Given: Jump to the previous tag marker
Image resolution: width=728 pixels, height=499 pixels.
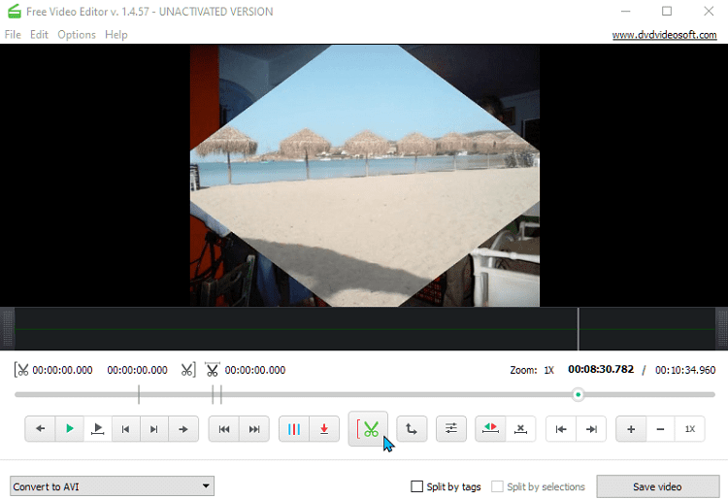Looking at the screenshot, I should click(224, 429).
